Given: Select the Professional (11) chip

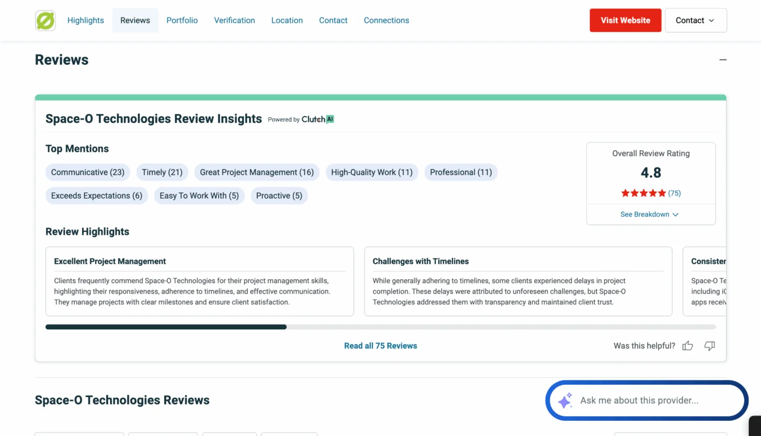Looking at the screenshot, I should tap(461, 172).
